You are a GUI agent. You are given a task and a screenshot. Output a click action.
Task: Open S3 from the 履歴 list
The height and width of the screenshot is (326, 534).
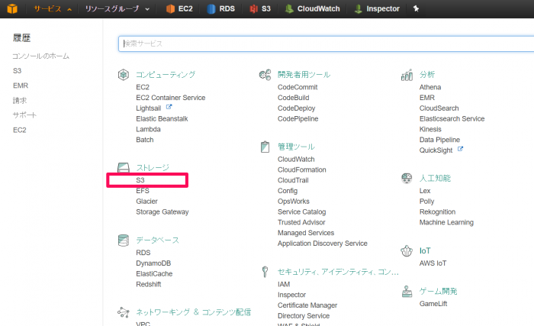(17, 70)
